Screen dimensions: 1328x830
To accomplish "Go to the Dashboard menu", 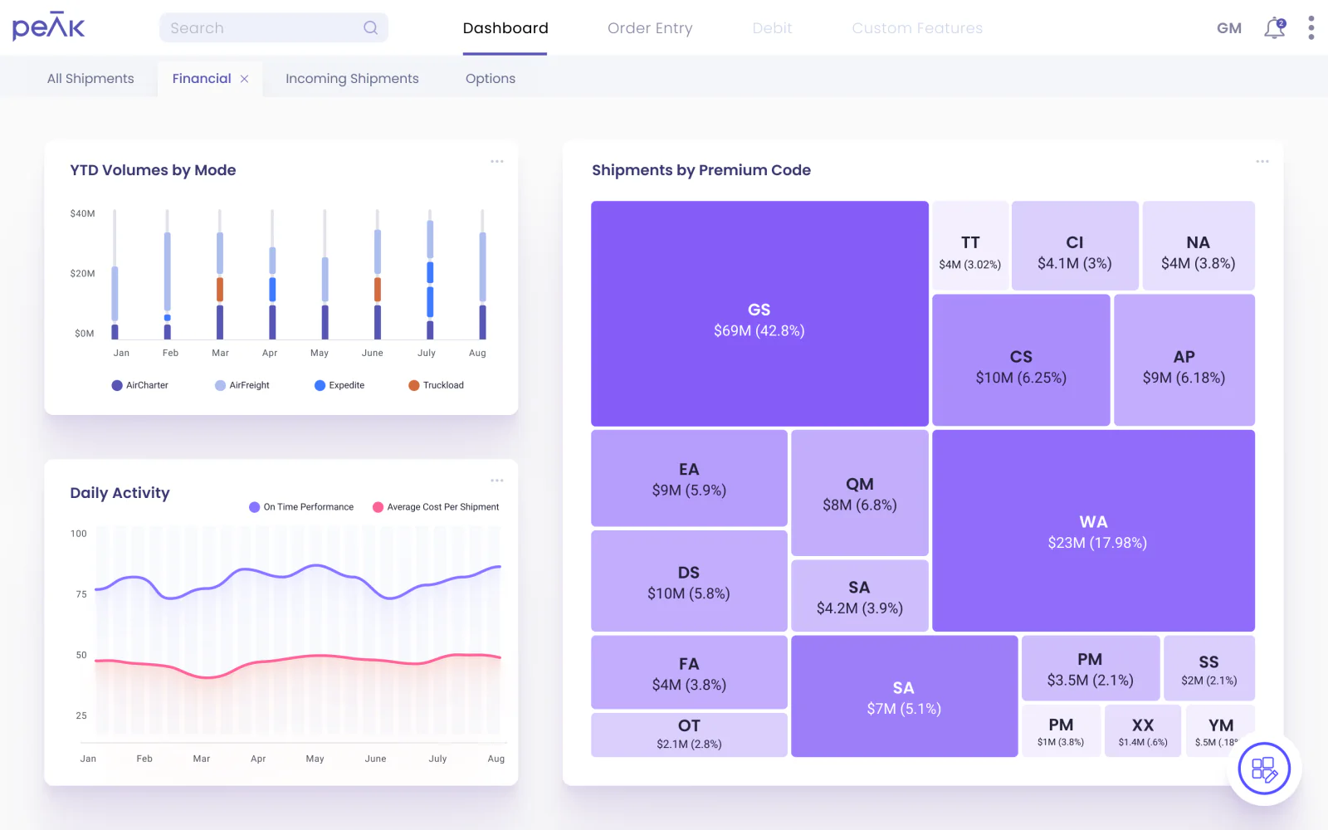I will click(505, 28).
